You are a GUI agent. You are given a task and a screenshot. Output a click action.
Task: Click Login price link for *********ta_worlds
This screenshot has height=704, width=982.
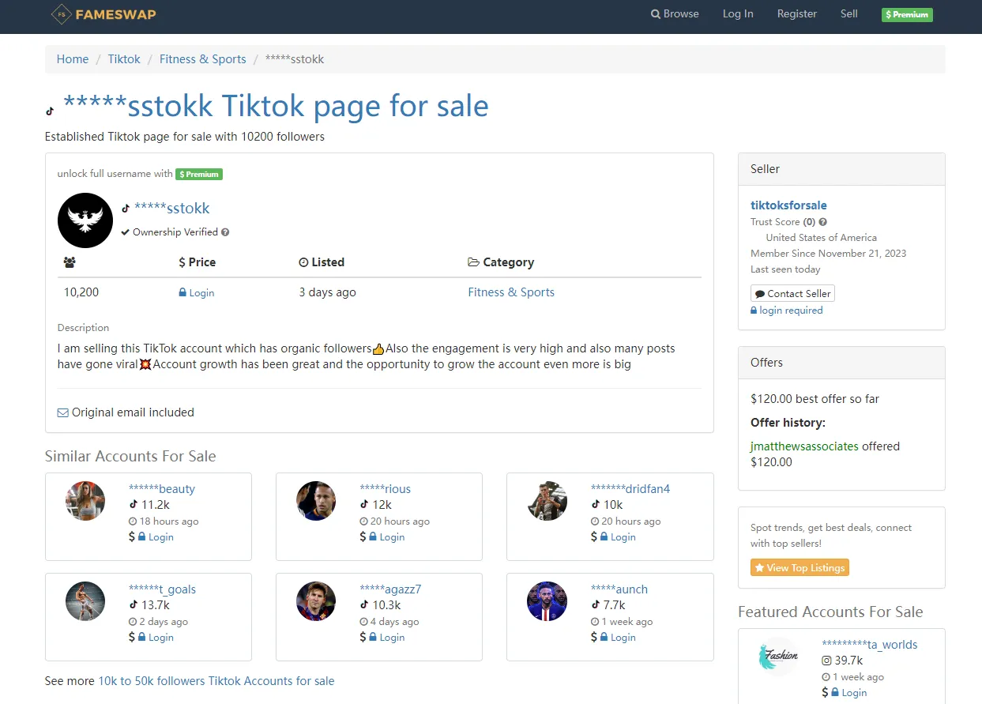pyautogui.click(x=854, y=693)
